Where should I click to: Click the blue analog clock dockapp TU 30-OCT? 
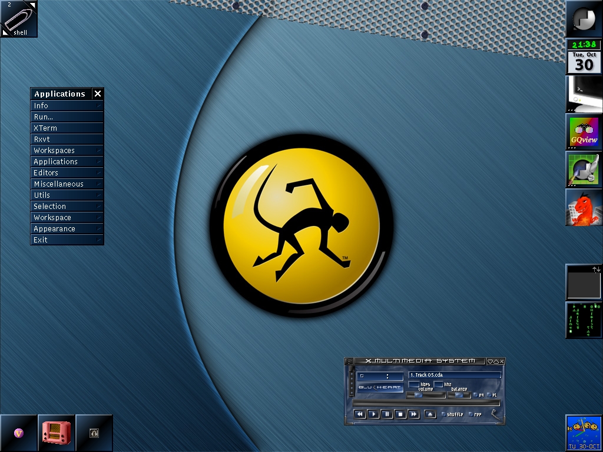[584, 433]
